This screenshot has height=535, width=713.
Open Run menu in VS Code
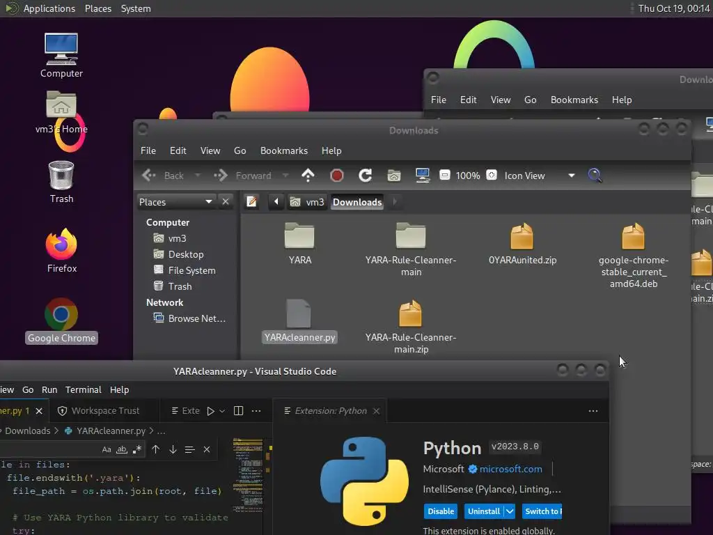tap(49, 390)
